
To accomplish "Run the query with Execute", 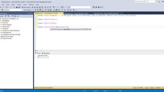I will click(28, 10).
